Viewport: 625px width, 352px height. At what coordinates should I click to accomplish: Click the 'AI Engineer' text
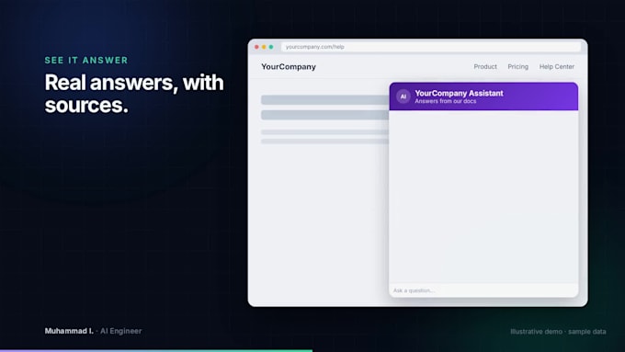click(x=120, y=331)
